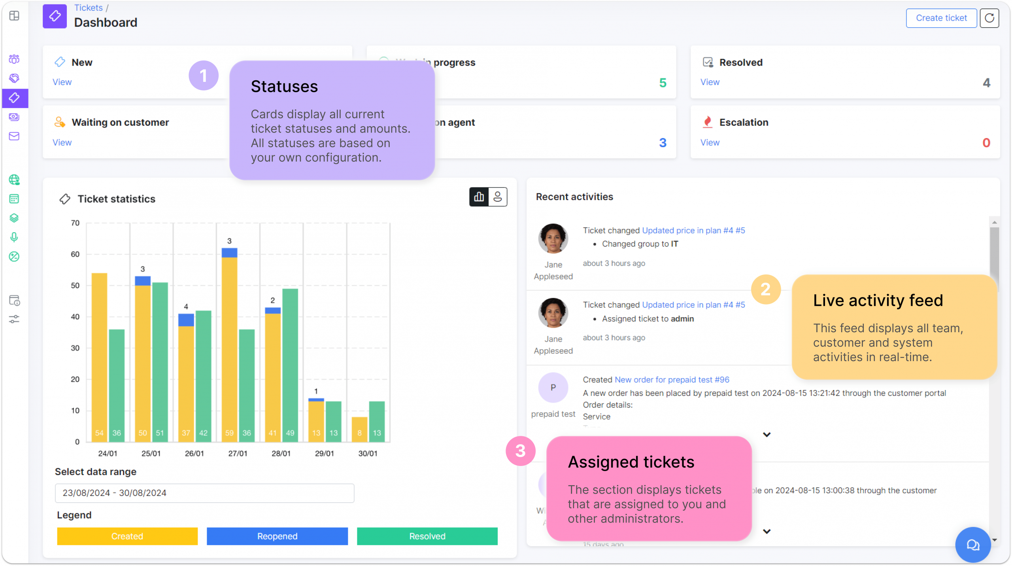Screen dimensions: 1012x566
Task: Go to Tickets breadcrumb link
Action: point(89,8)
